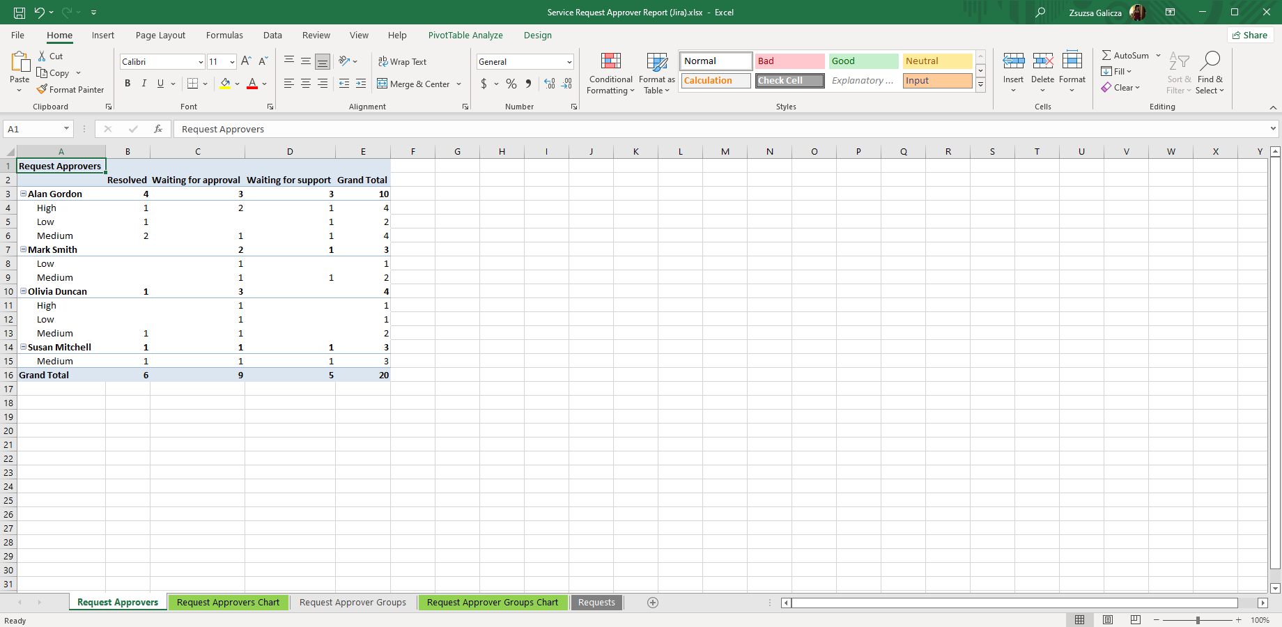Toggle Wrap Text
Viewport: 1282px width, 627px height.
[x=402, y=61]
